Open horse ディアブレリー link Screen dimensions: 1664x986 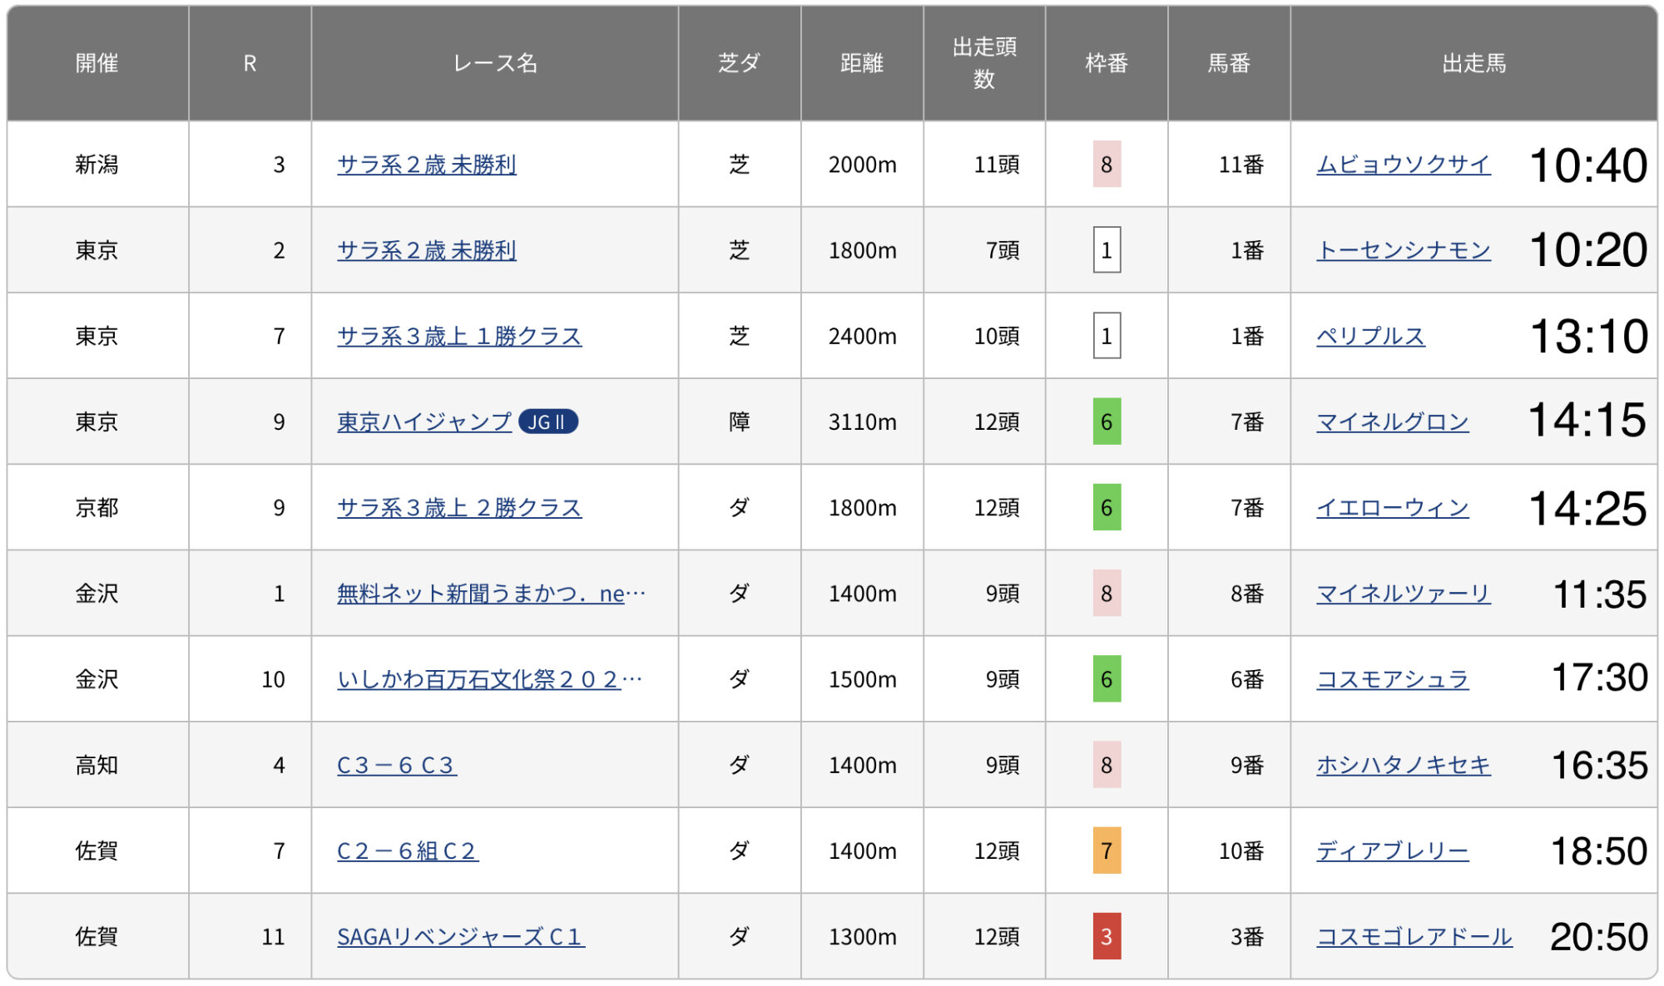click(x=1392, y=851)
